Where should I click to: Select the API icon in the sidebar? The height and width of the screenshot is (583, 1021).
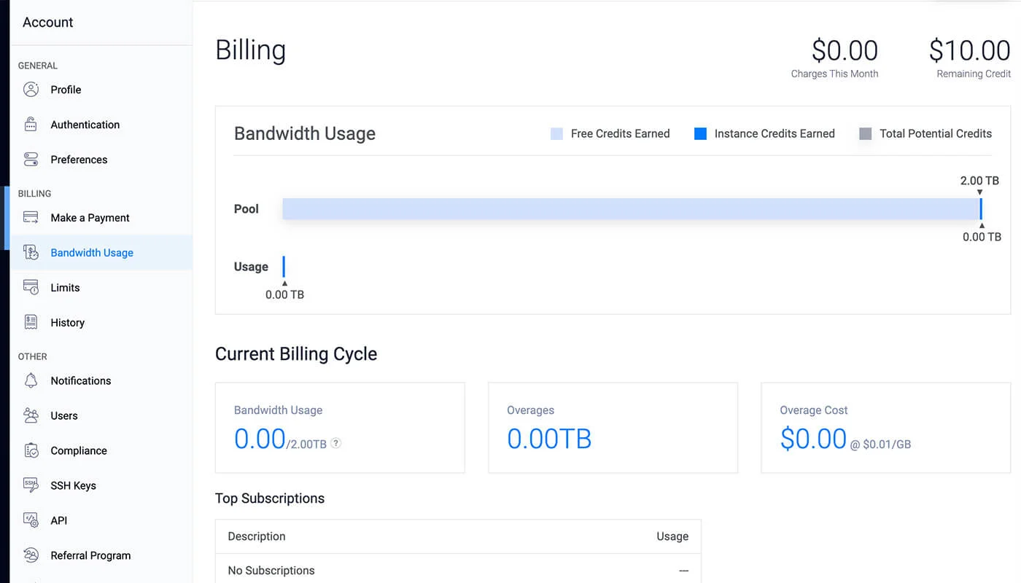(31, 520)
